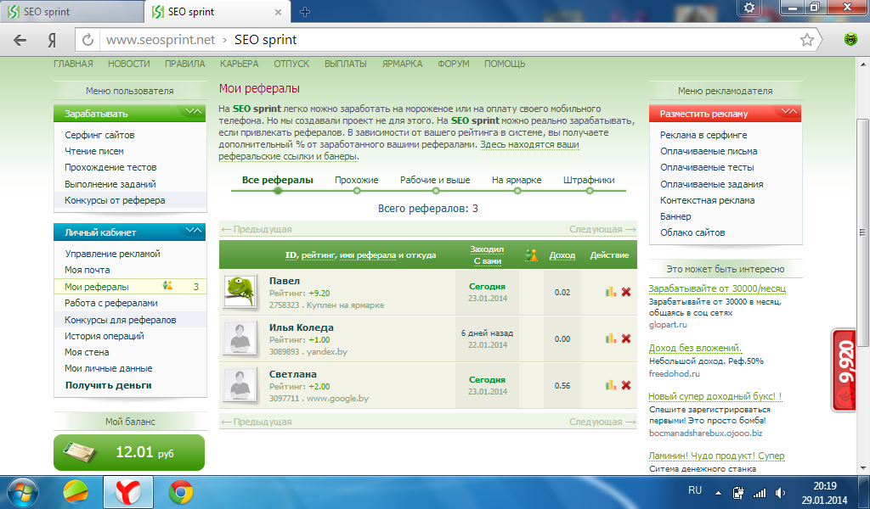Click the browser address bar
Viewport: 870px width, 509px height.
coord(447,40)
